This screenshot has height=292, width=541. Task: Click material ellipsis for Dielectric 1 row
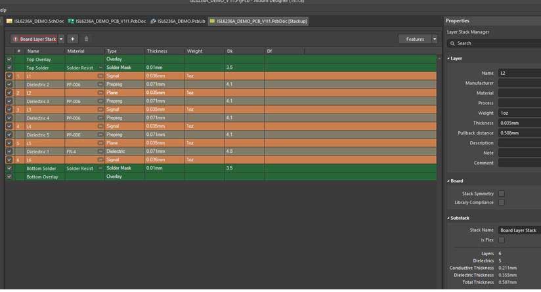(x=100, y=152)
